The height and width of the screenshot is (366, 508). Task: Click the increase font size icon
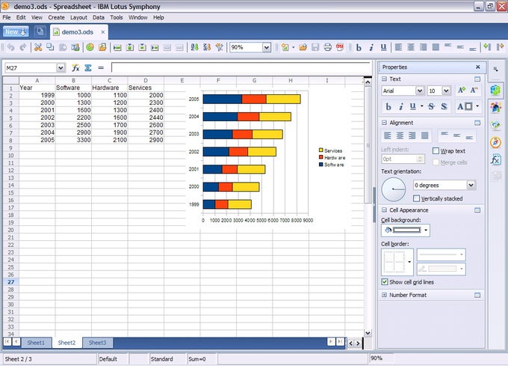pyautogui.click(x=462, y=91)
